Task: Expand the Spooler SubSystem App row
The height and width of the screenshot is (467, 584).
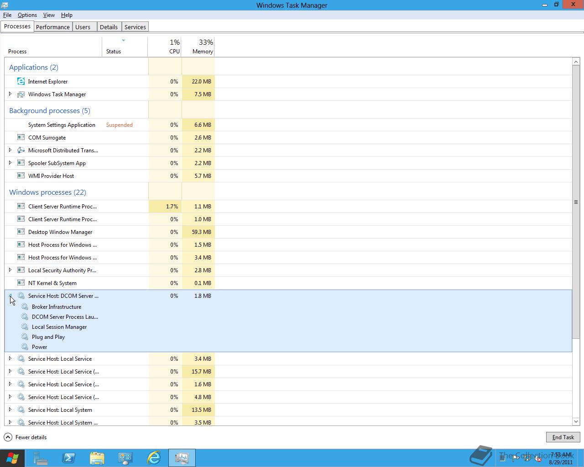Action: (10, 162)
